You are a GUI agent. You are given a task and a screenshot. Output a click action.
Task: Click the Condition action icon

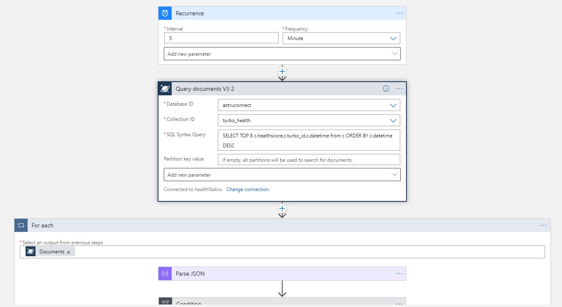click(x=165, y=302)
